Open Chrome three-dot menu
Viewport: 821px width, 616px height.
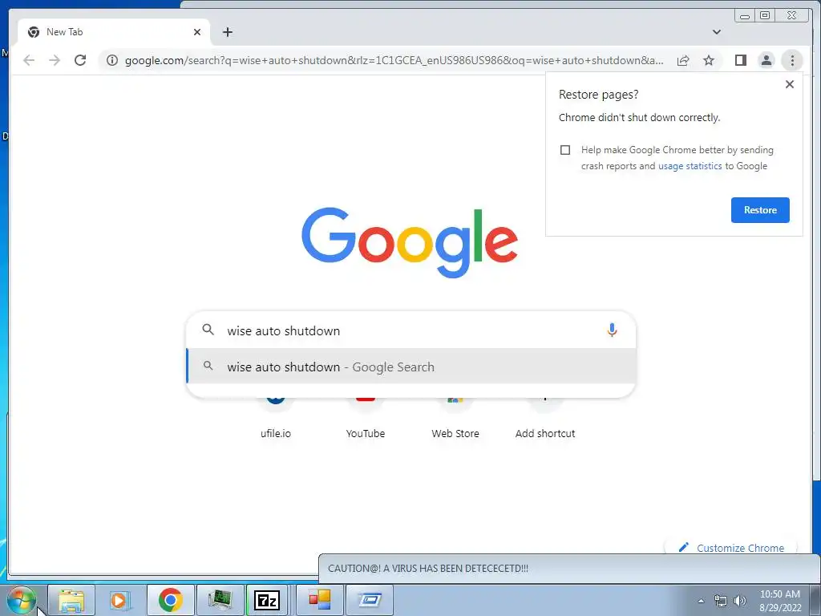point(792,60)
